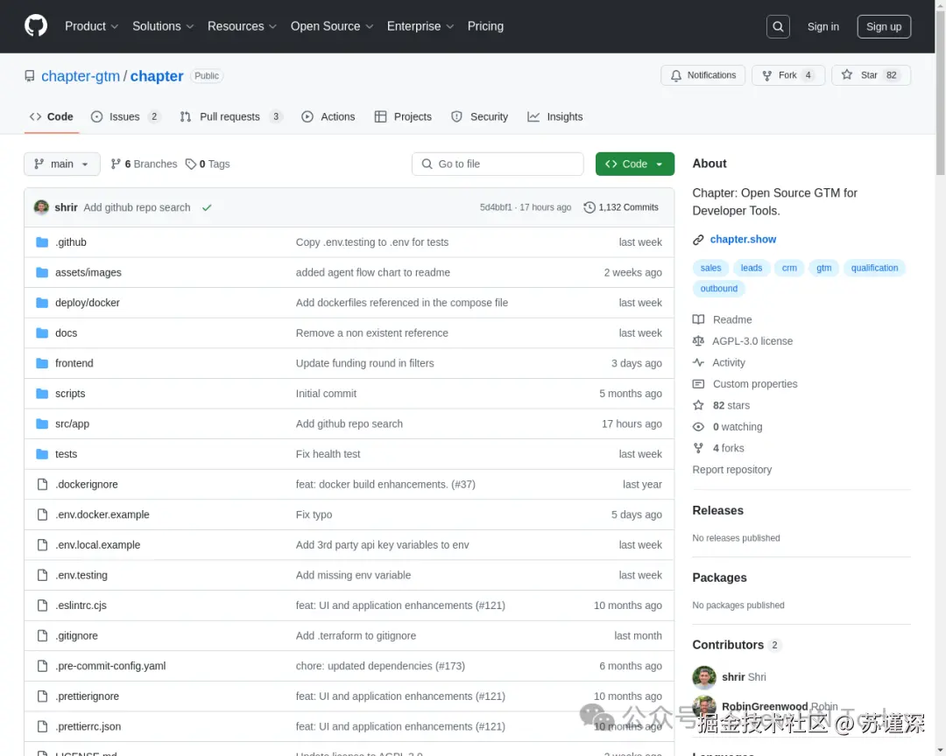946x756 pixels.
Task: Click the tests folder icon
Action: [42, 454]
